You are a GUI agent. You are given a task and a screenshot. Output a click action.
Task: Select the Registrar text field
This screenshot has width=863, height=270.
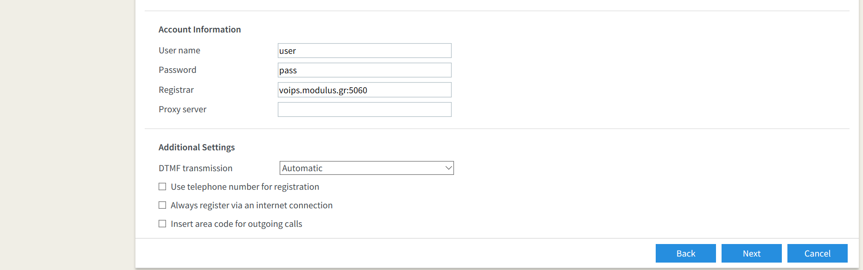[364, 90]
